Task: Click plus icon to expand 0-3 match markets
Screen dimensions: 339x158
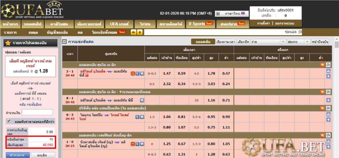Action: (328, 119)
